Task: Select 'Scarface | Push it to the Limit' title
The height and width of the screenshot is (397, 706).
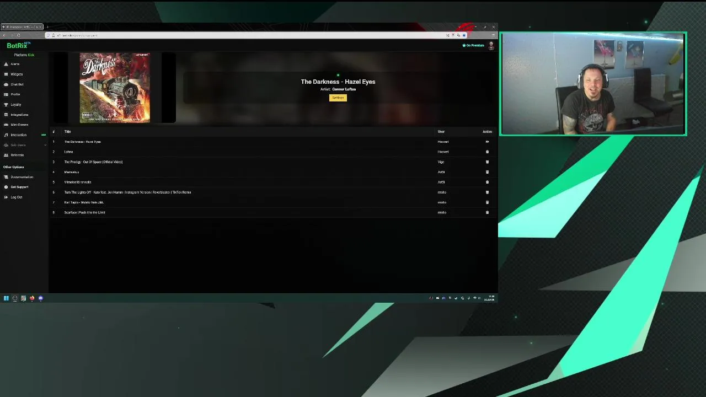Action: pyautogui.click(x=84, y=212)
